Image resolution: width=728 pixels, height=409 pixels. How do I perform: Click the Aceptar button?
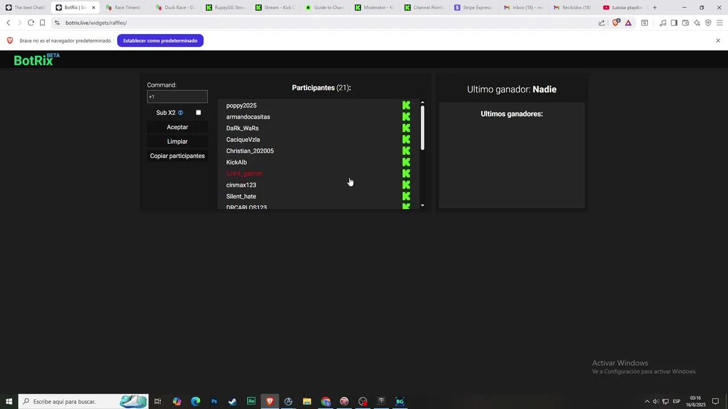[x=177, y=127]
